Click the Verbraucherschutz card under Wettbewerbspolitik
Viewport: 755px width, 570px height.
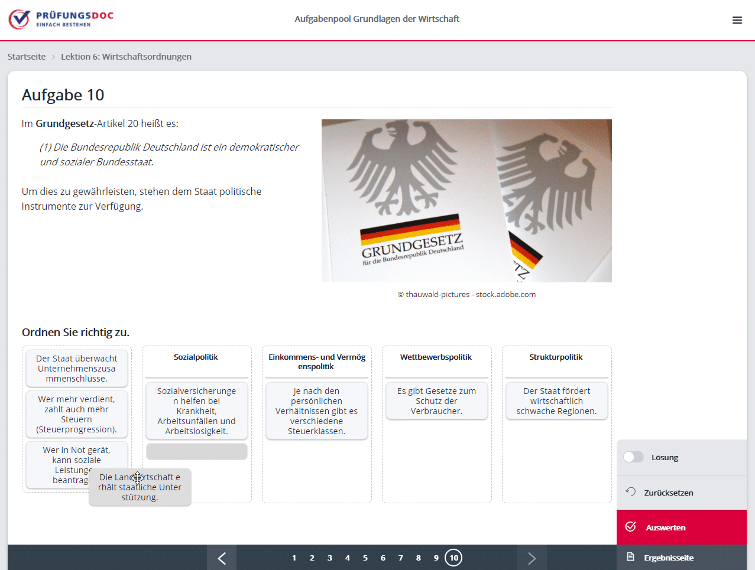(436, 400)
